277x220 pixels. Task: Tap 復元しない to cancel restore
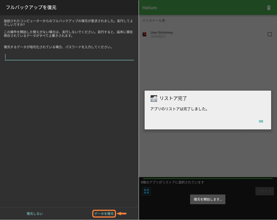pyautogui.click(x=35, y=213)
